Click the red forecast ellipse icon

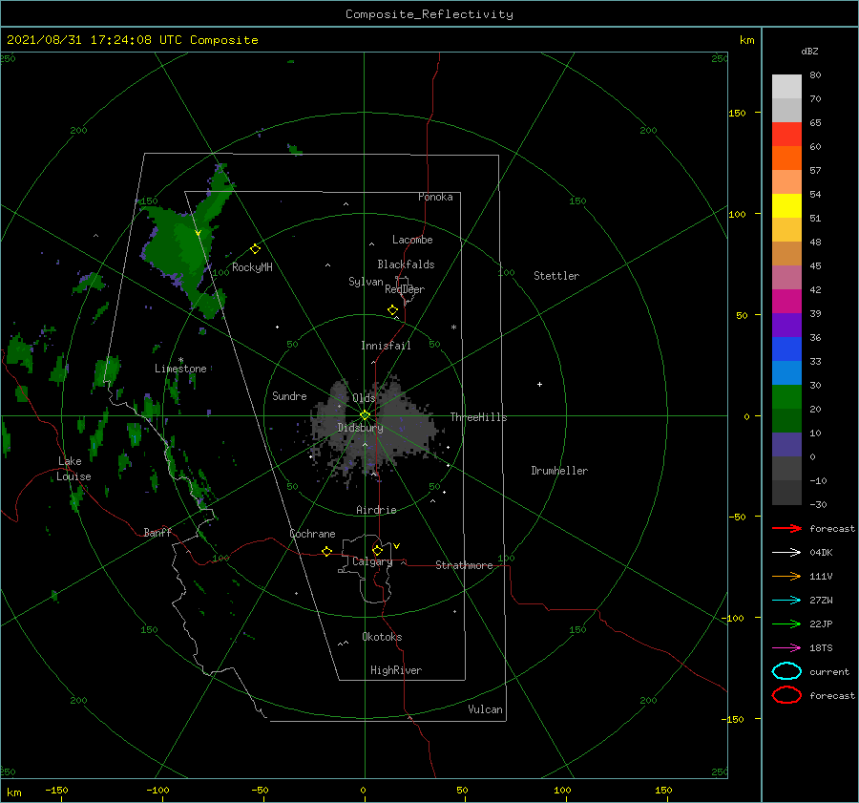tap(786, 695)
